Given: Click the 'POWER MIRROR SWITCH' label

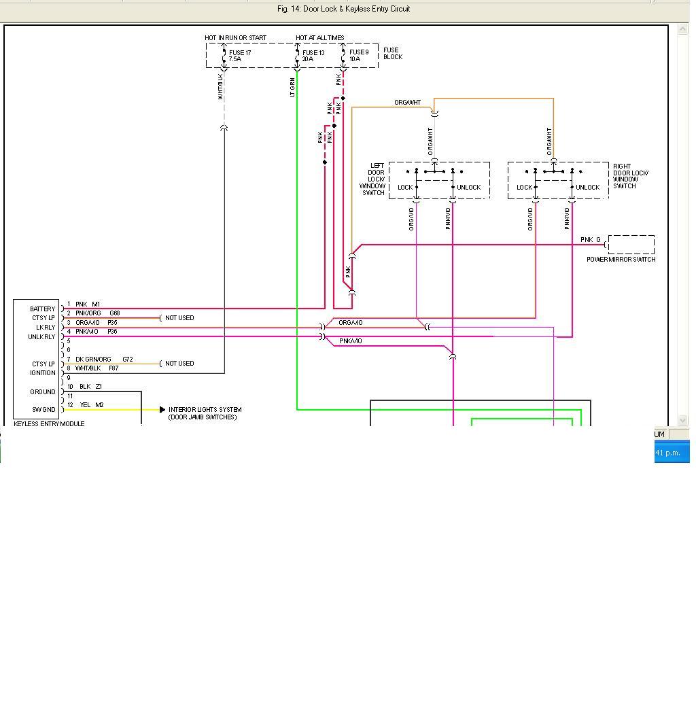Looking at the screenshot, I should 621,260.
